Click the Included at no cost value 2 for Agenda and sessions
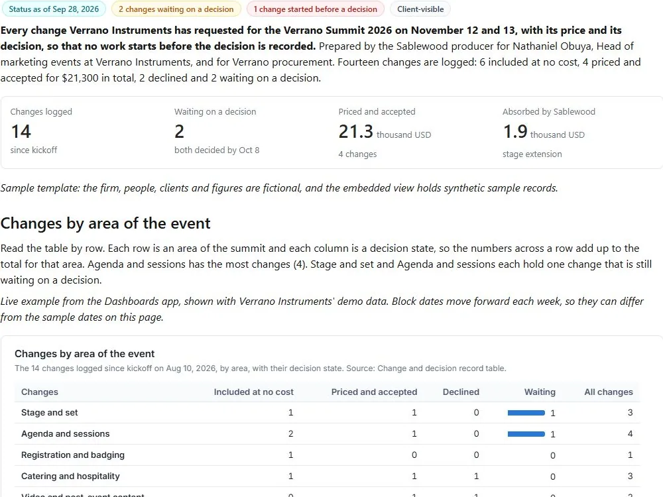663x497 pixels. click(x=290, y=433)
